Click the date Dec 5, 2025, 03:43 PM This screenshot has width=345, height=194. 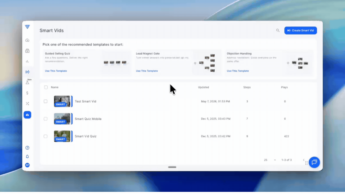click(216, 119)
